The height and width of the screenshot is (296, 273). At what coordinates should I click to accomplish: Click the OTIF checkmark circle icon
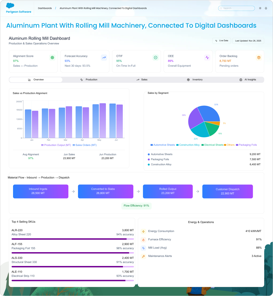tap(155, 57)
